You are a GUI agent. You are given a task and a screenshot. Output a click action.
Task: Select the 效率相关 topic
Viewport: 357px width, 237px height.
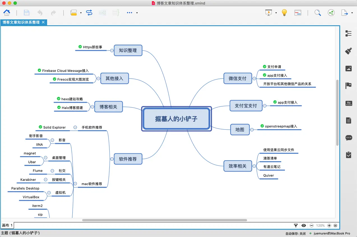238,166
